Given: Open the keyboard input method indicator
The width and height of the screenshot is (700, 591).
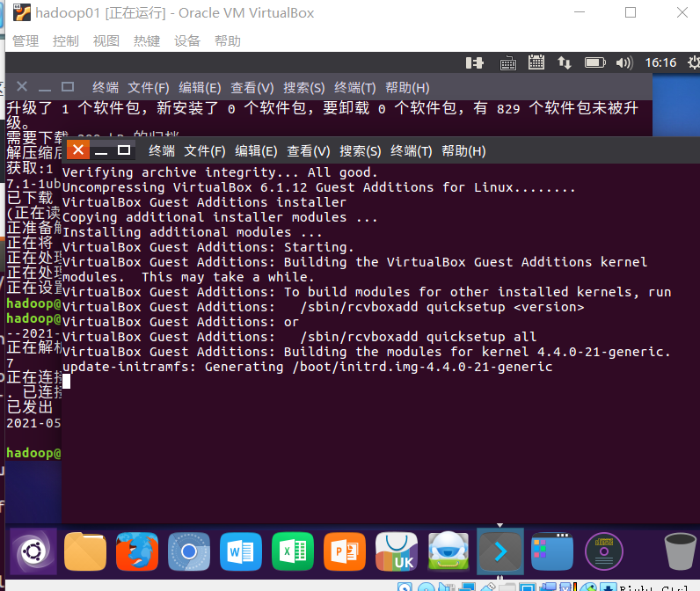Looking at the screenshot, I should 508,63.
